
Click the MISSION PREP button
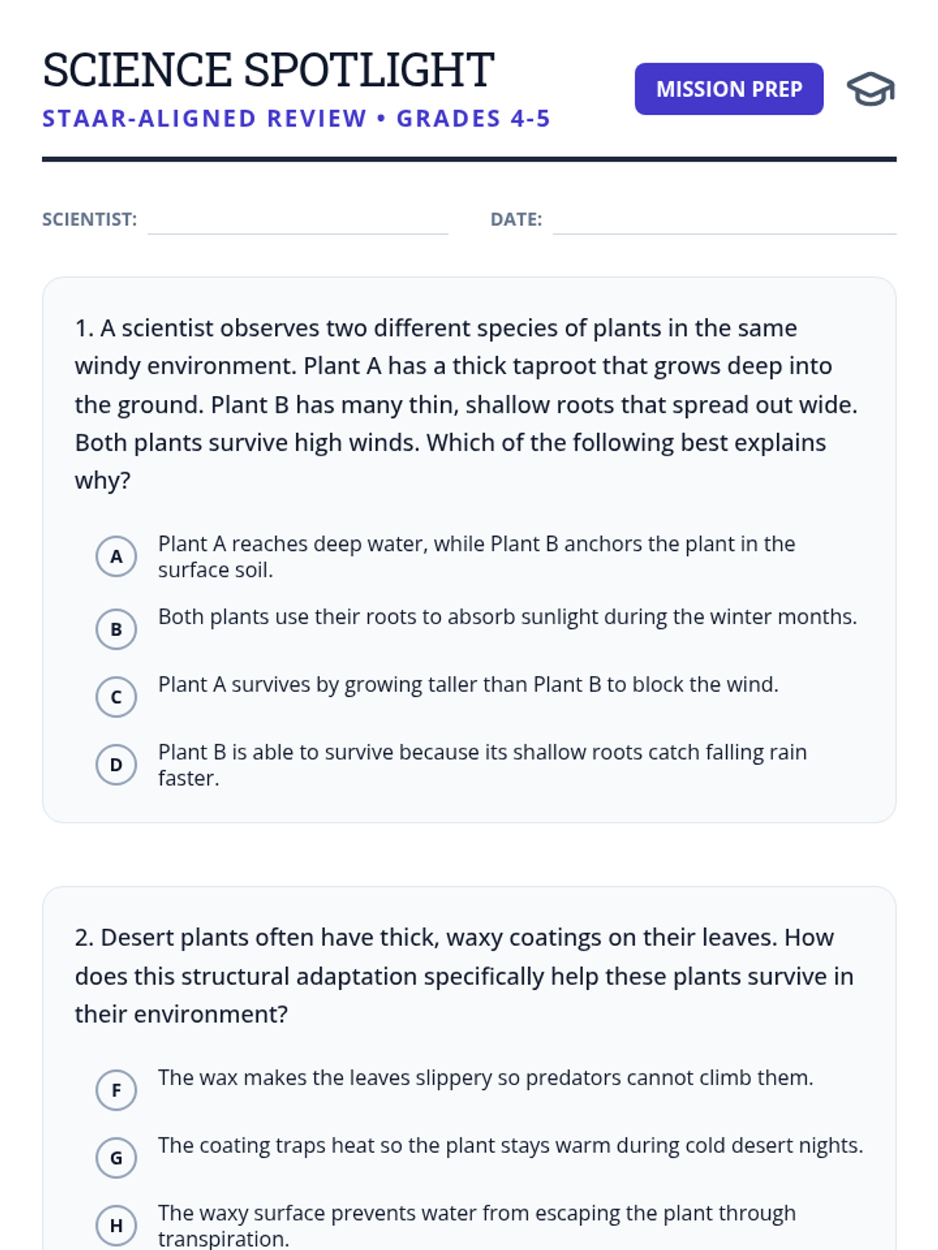click(x=729, y=89)
